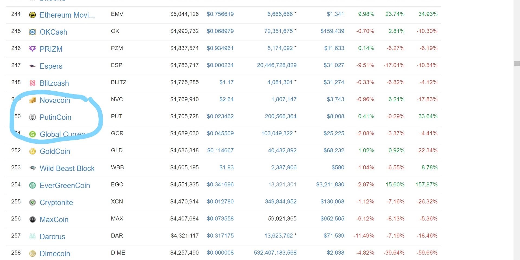The image size is (520, 260).
Task: Open the Espers coin name link
Action: coord(51,66)
